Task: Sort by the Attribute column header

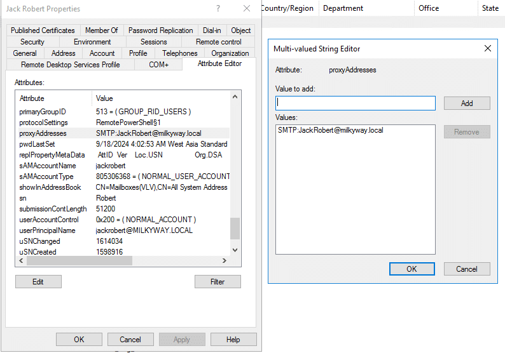Action: [54, 98]
